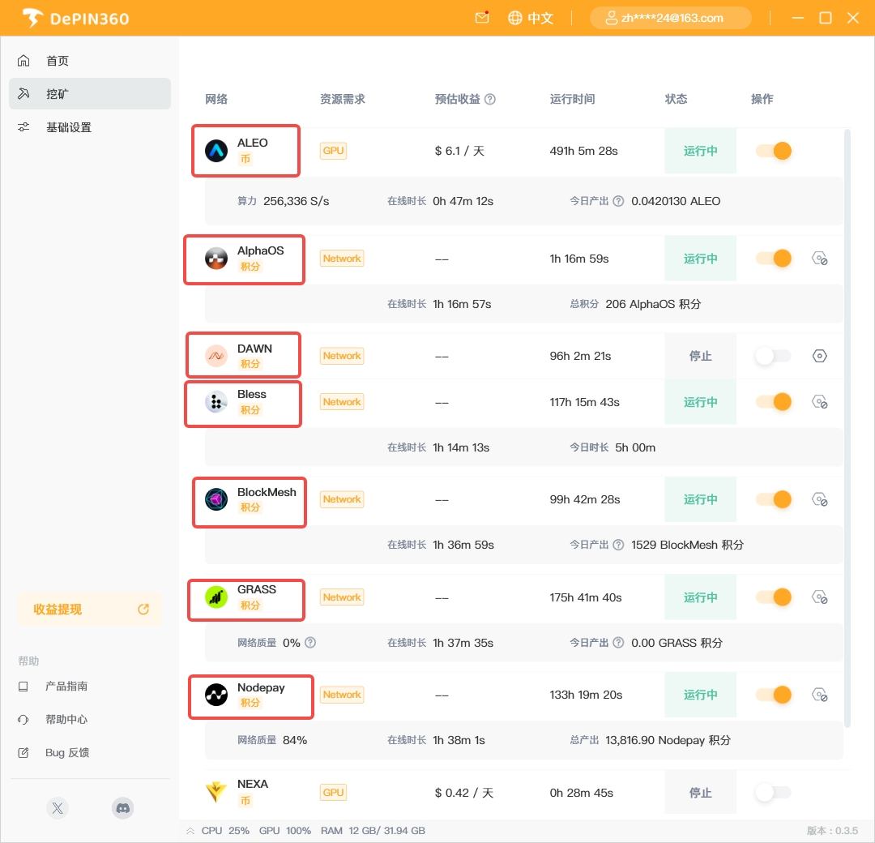Turn off Nodepay mining toggle
This screenshot has height=843, width=875.
pyautogui.click(x=774, y=695)
